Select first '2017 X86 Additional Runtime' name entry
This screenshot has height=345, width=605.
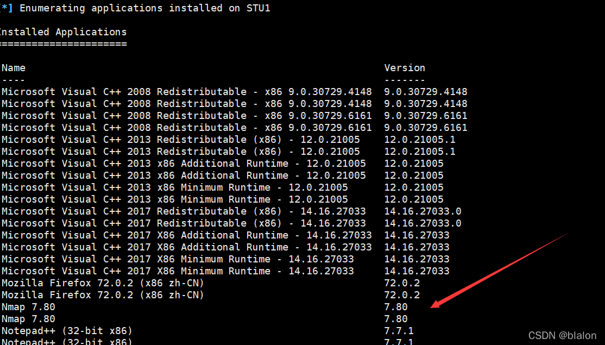pos(187,235)
